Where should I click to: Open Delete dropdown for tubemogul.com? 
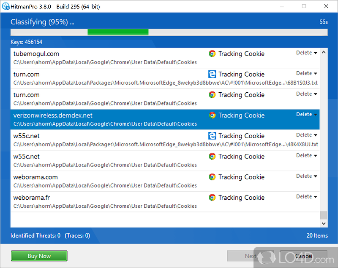pyautogui.click(x=307, y=53)
